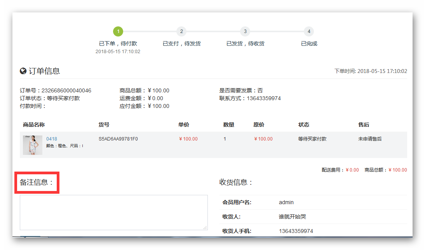Image resolution: width=425 pixels, height=250 pixels.
Task: Click the 售后 column header
Action: (x=364, y=125)
